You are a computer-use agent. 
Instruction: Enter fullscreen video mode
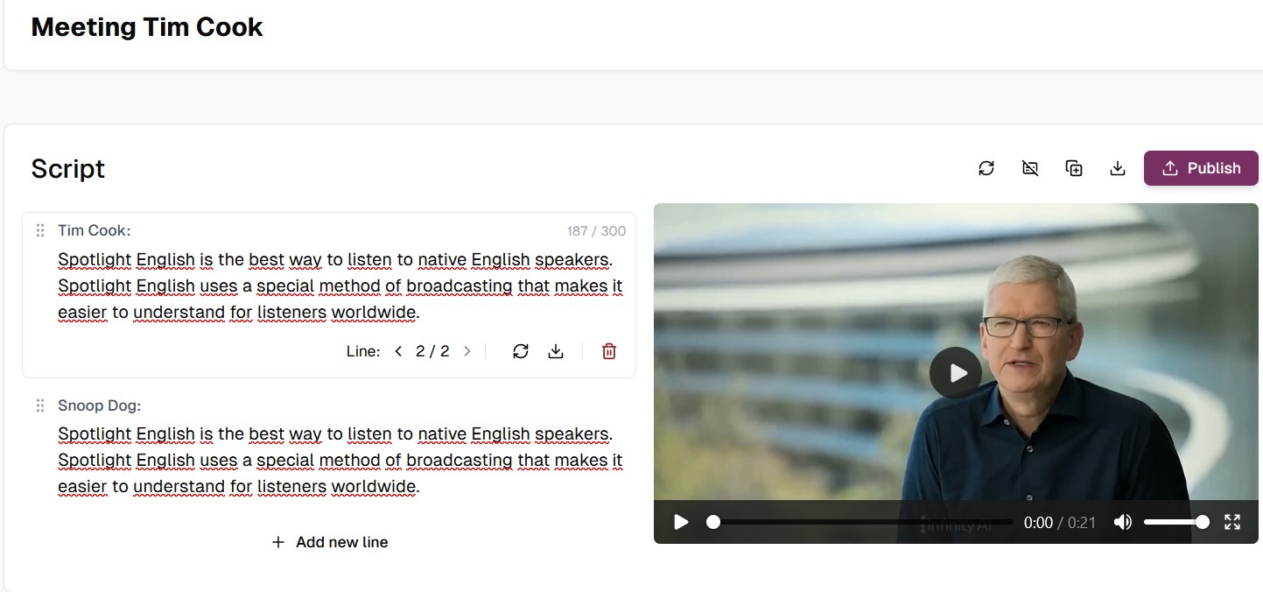[x=1232, y=522]
